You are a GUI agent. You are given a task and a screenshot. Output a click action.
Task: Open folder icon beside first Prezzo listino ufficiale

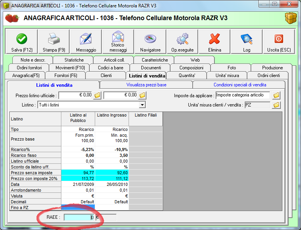[97, 95]
